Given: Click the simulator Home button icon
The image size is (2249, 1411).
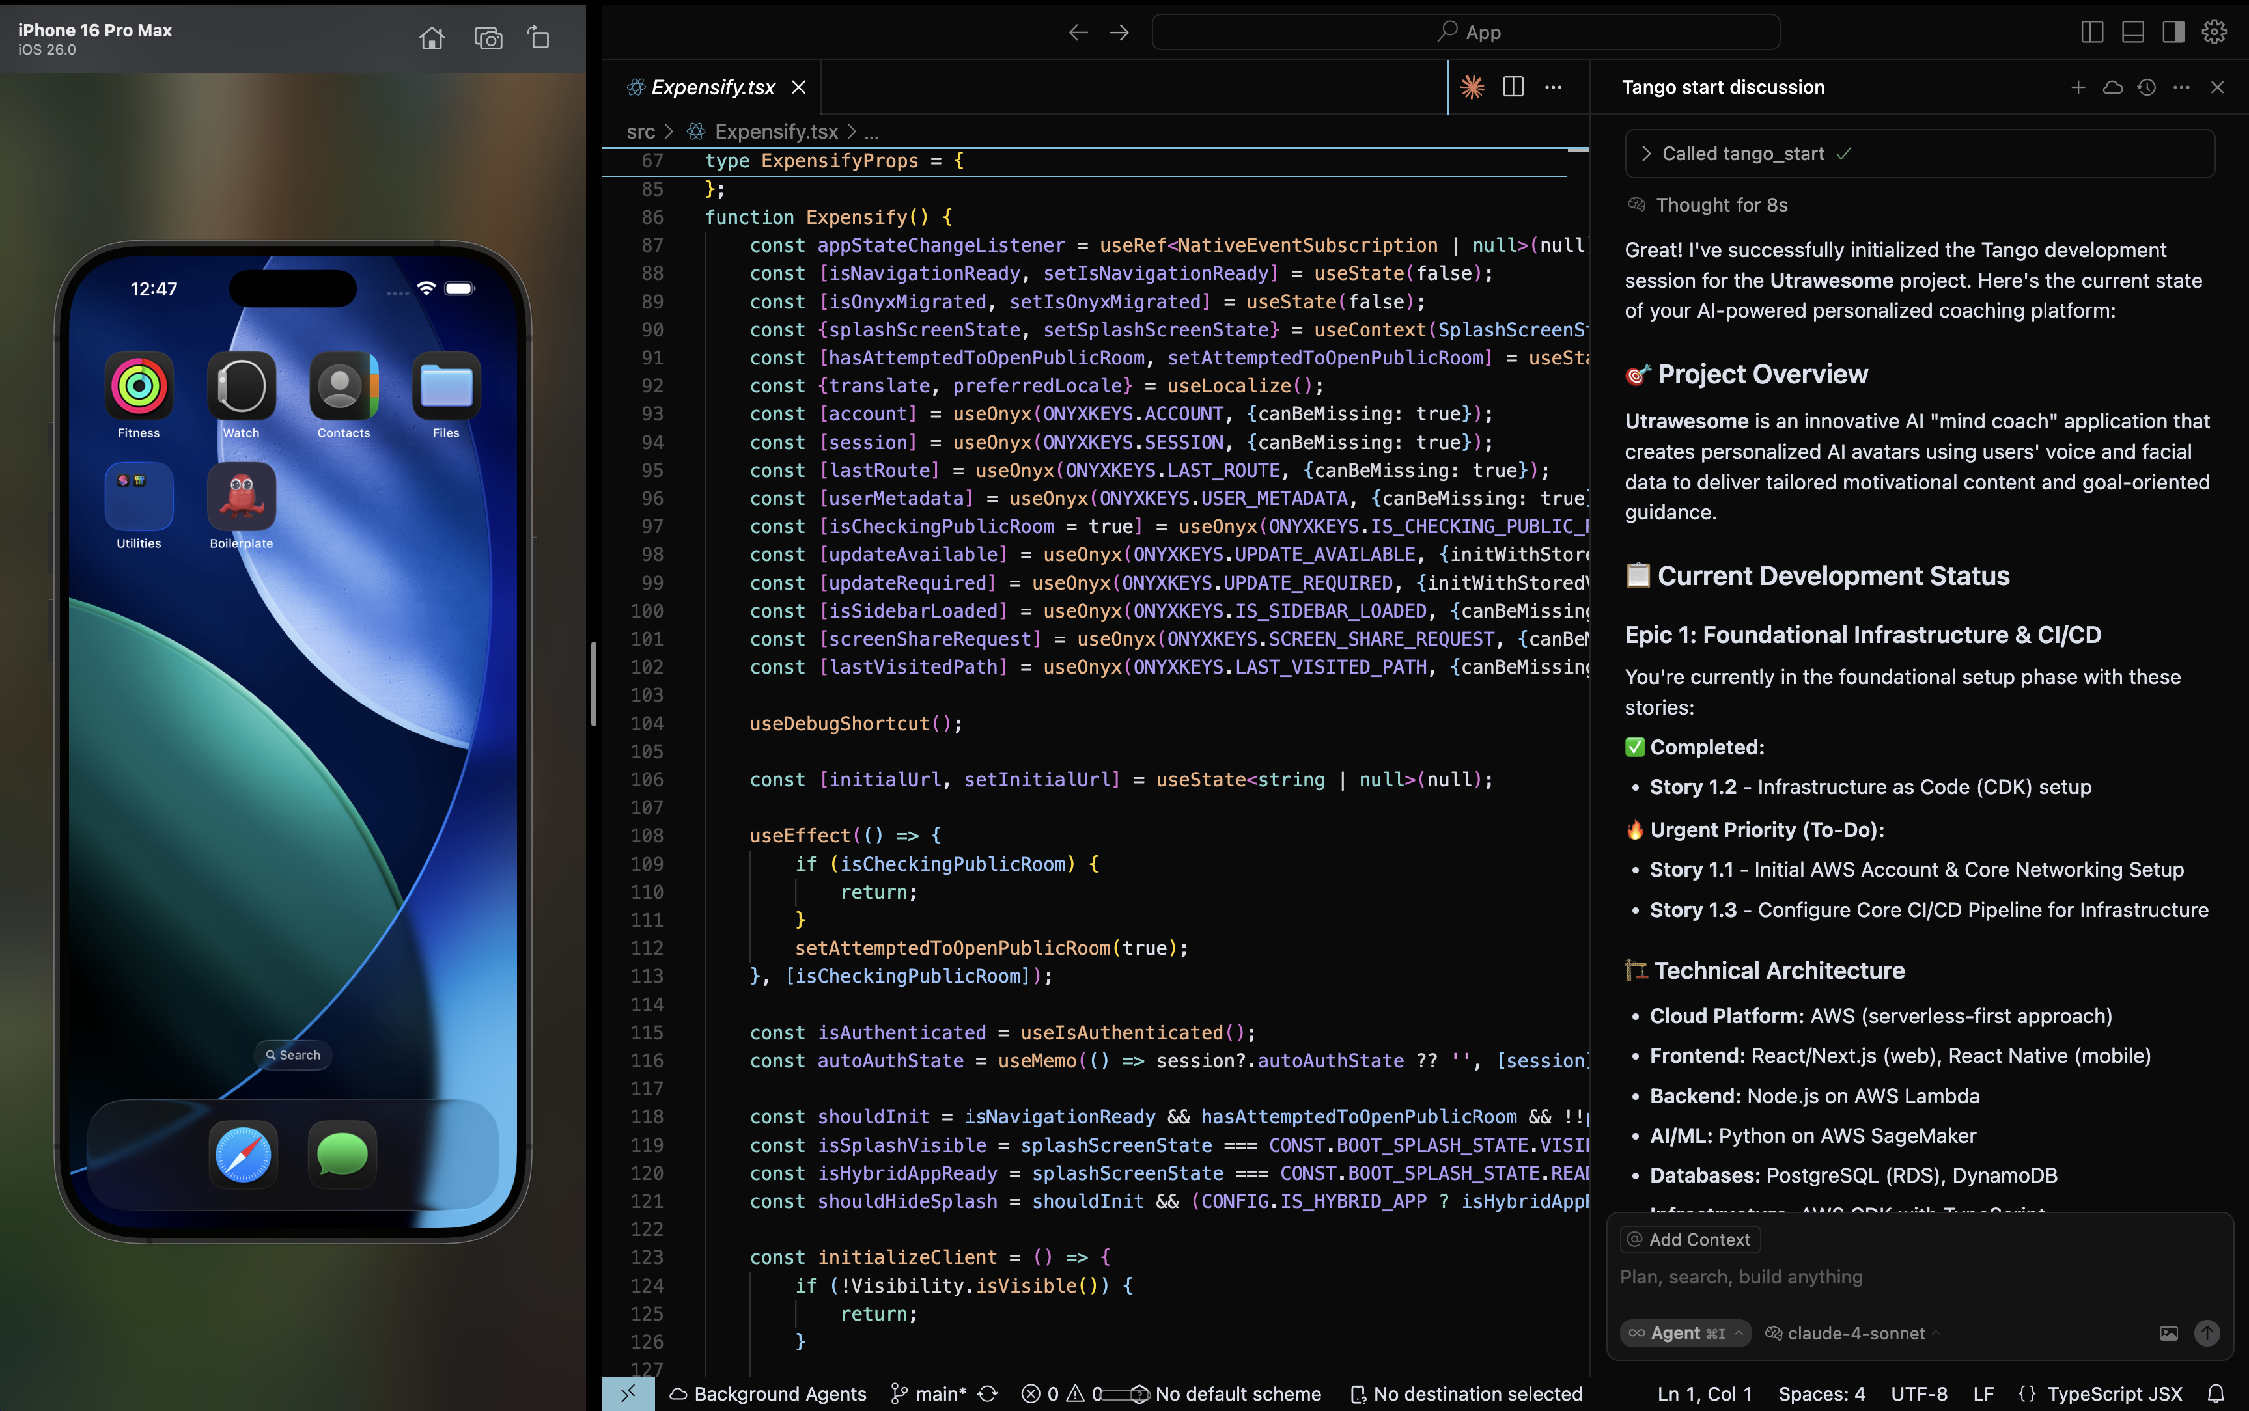Looking at the screenshot, I should pyautogui.click(x=431, y=37).
